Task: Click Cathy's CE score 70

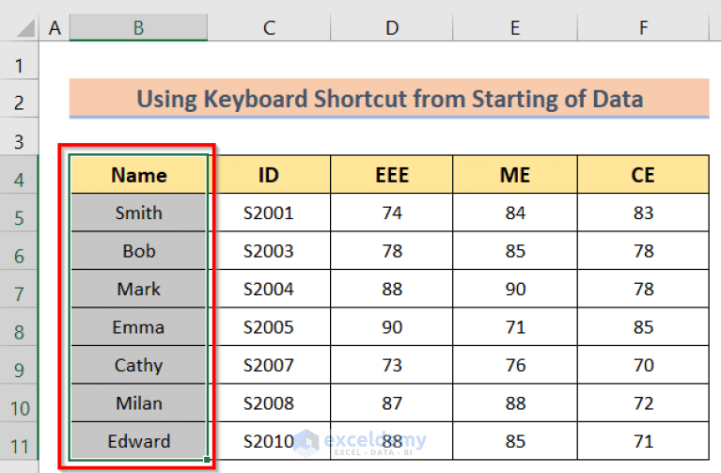Action: point(643,366)
